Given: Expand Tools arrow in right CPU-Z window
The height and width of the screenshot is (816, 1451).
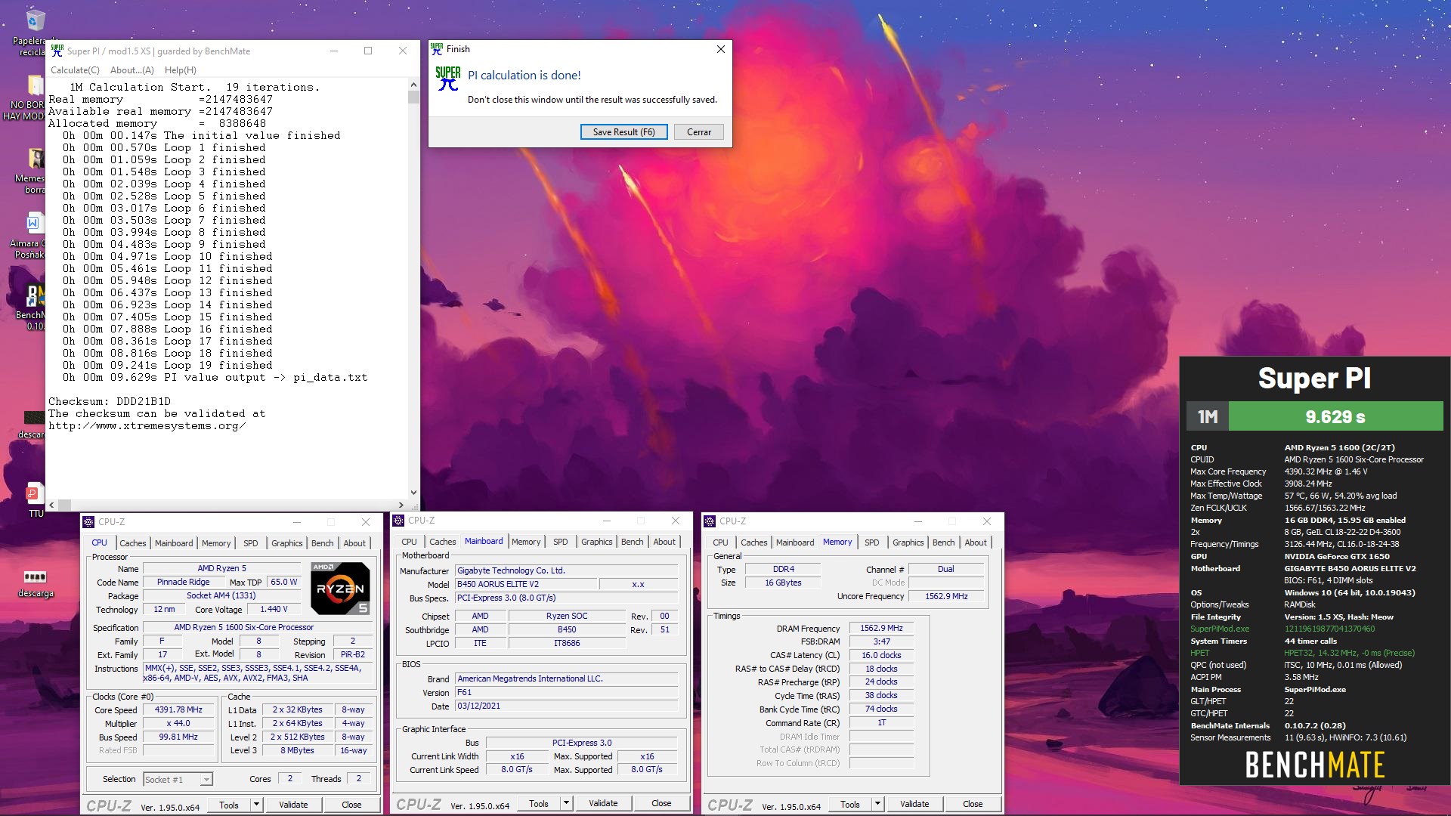Looking at the screenshot, I should (877, 804).
